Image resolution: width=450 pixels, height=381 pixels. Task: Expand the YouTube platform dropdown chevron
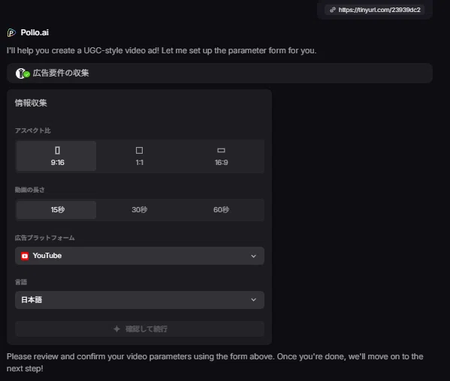tap(253, 256)
